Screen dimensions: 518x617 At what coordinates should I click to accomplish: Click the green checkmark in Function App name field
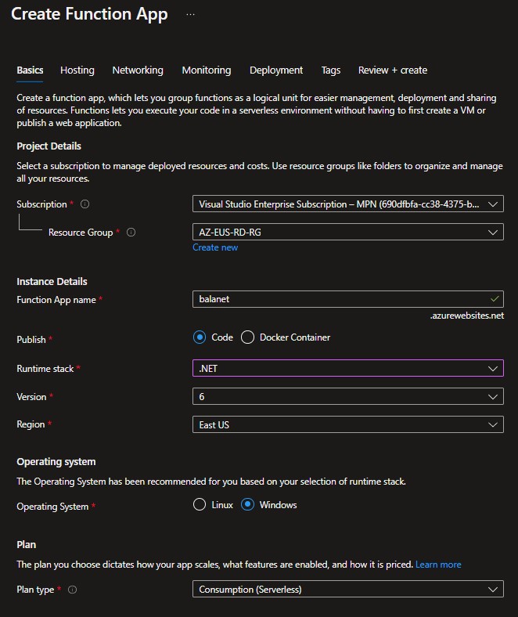pyautogui.click(x=495, y=299)
